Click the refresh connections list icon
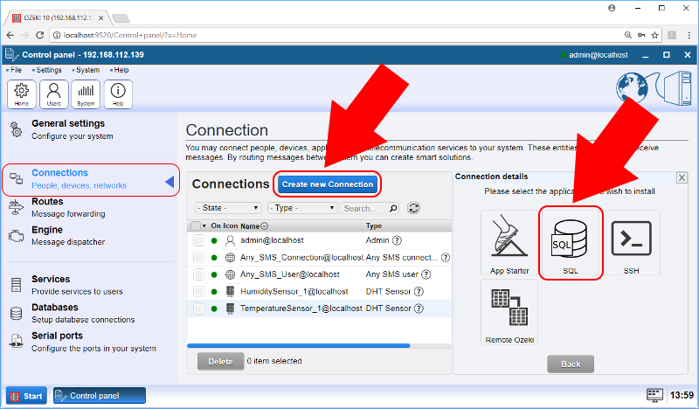The width and height of the screenshot is (699, 409). [414, 208]
